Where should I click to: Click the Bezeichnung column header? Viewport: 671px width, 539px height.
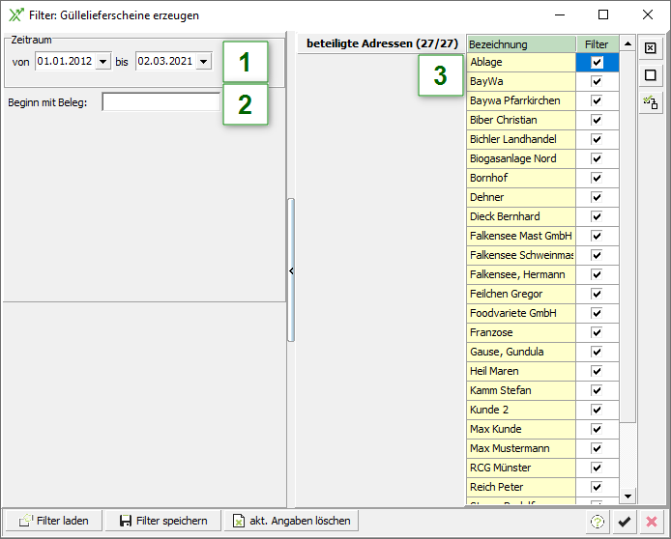520,44
